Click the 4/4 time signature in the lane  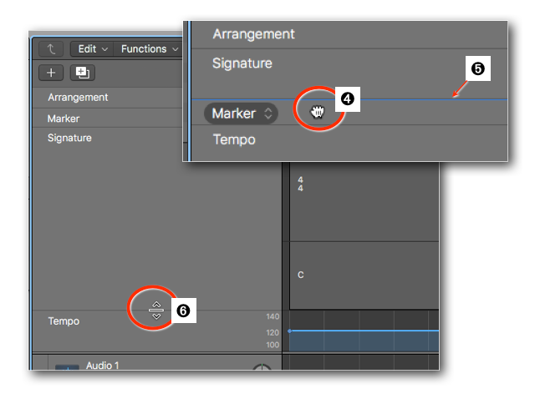pos(300,184)
